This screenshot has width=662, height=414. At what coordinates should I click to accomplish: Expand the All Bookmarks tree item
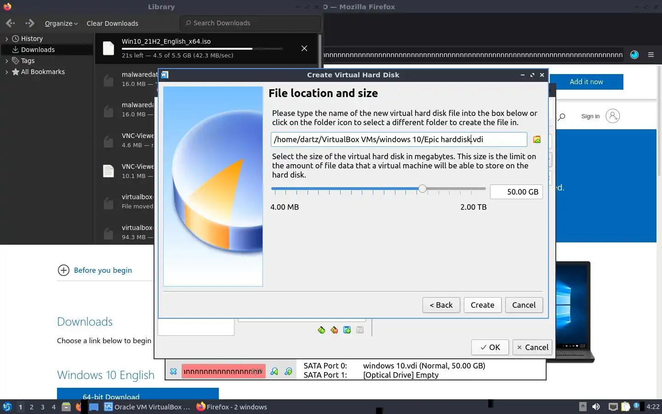pyautogui.click(x=6, y=72)
